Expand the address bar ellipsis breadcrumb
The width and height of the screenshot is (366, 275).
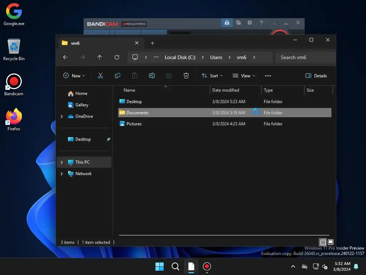156,57
